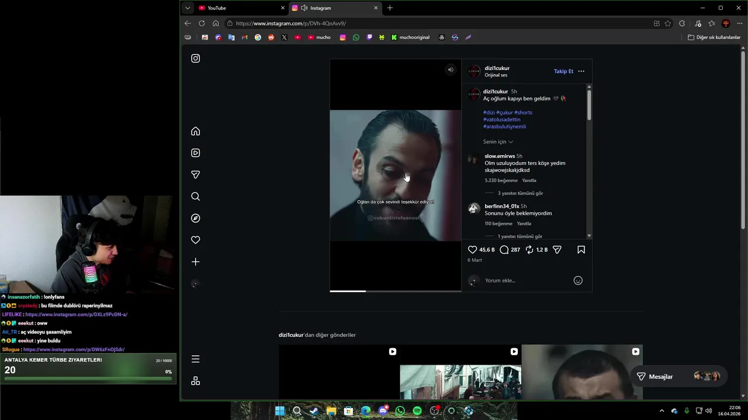Open the sidebar hamburger More menu
This screenshot has width=748, height=420.
pyautogui.click(x=196, y=359)
